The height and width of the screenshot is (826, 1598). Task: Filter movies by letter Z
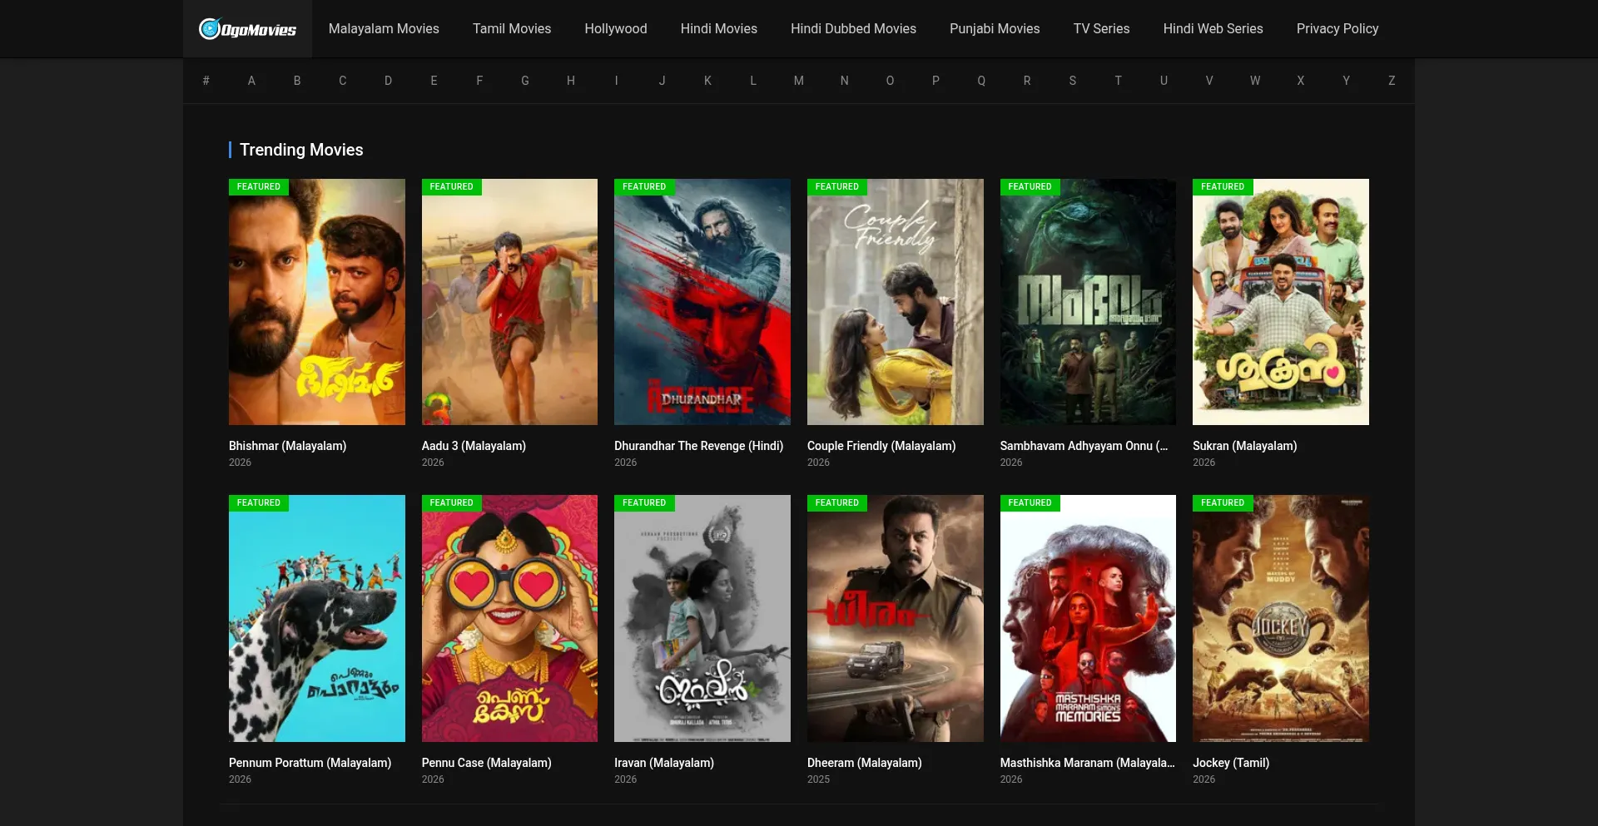pyautogui.click(x=1392, y=81)
